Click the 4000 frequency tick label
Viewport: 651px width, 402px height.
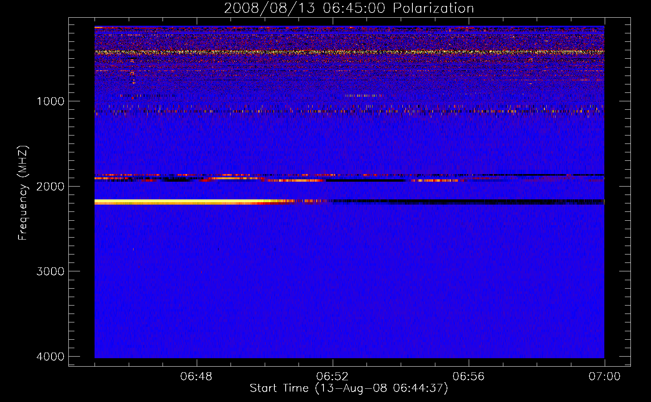tap(50, 357)
